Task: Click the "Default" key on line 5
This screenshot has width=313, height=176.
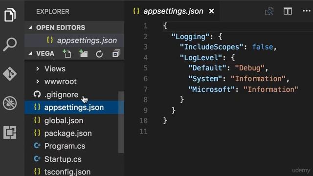Action: pyautogui.click(x=207, y=68)
